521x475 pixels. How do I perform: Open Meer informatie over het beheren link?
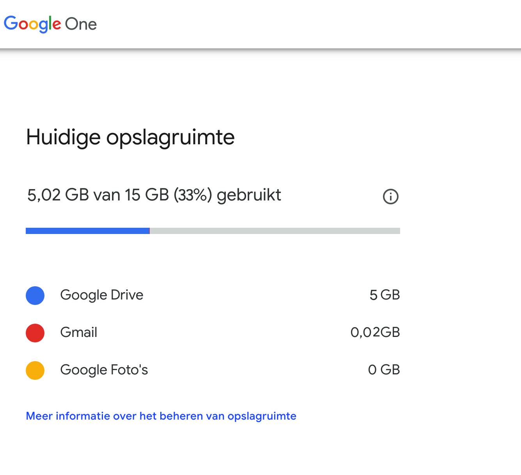point(161,416)
